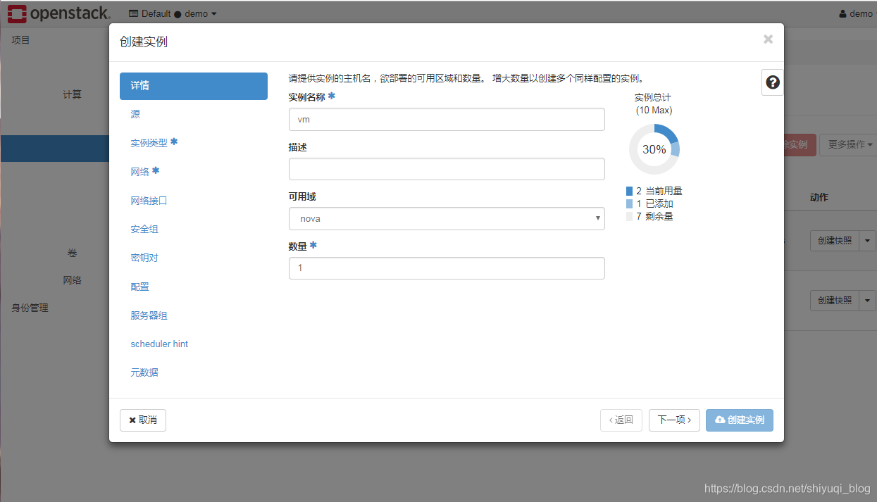
Task: Click the 实例名称 input field
Action: pos(447,119)
